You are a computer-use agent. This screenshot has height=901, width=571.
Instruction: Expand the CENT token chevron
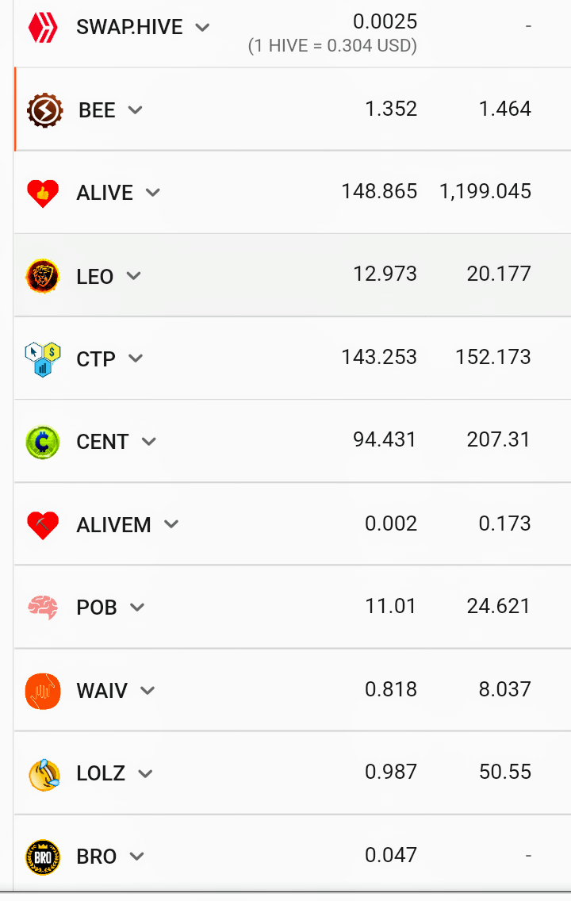point(149,441)
